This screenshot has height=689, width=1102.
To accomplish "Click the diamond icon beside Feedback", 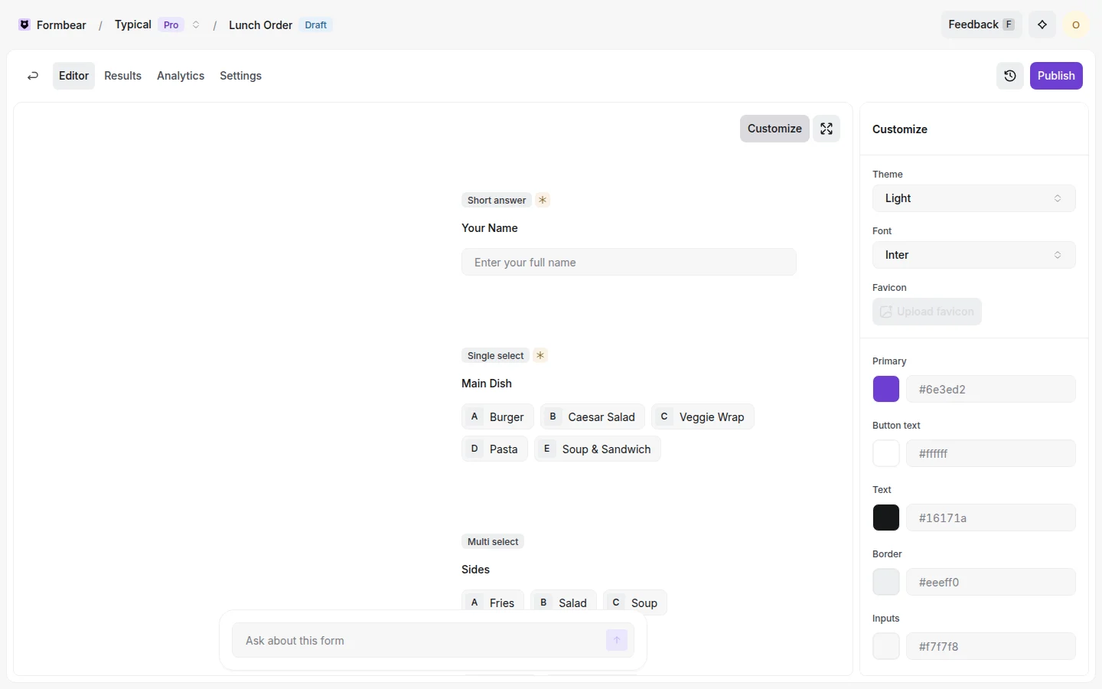I will pyautogui.click(x=1042, y=24).
